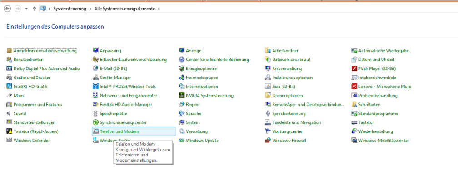Click Alle Systemsteuerungselemente breadcrumb
Viewport: 458px width, 170px height.
[124, 9]
